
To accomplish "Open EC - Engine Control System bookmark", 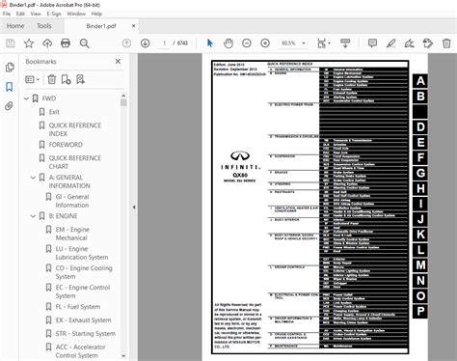I will tap(83, 292).
